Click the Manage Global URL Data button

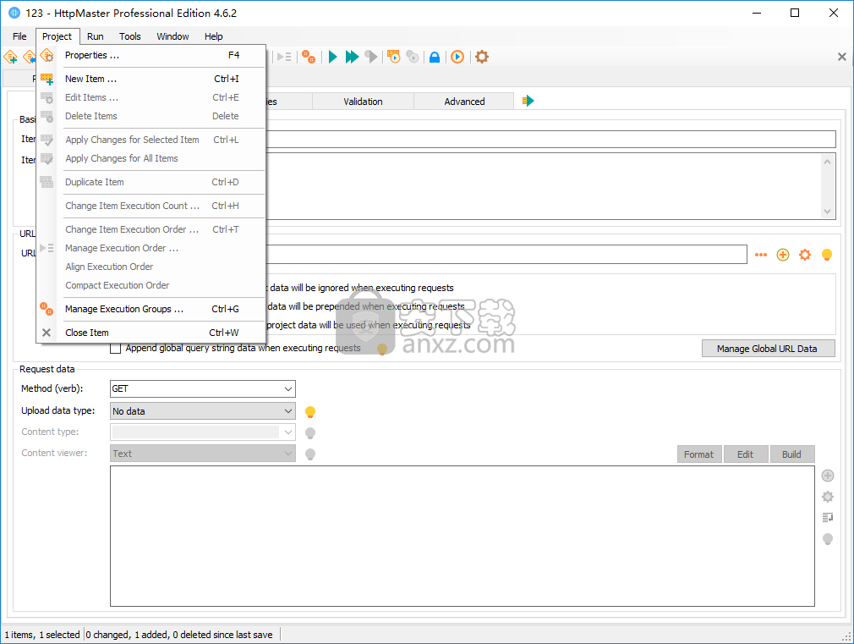[x=768, y=349]
